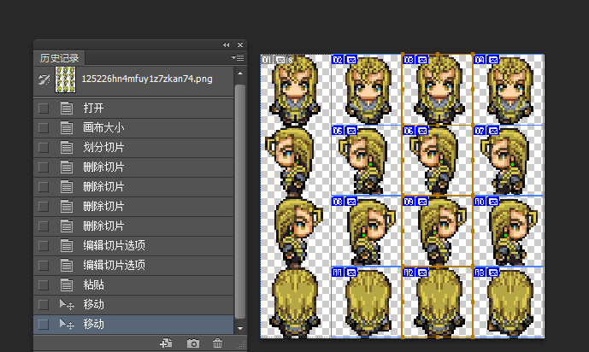Click the image-type icon of slice 06
Screen dimensions: 589x352
click(422, 131)
